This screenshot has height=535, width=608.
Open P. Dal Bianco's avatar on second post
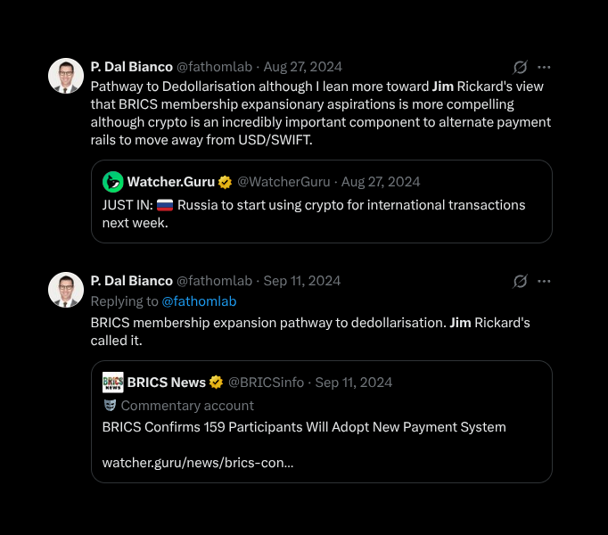[x=66, y=290]
